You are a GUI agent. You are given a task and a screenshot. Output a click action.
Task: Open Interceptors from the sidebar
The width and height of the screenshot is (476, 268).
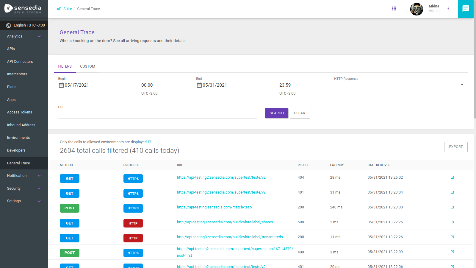pos(17,74)
